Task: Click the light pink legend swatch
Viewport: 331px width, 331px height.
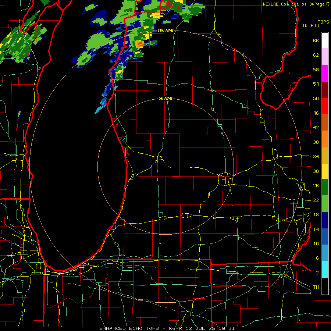Action: click(x=325, y=56)
